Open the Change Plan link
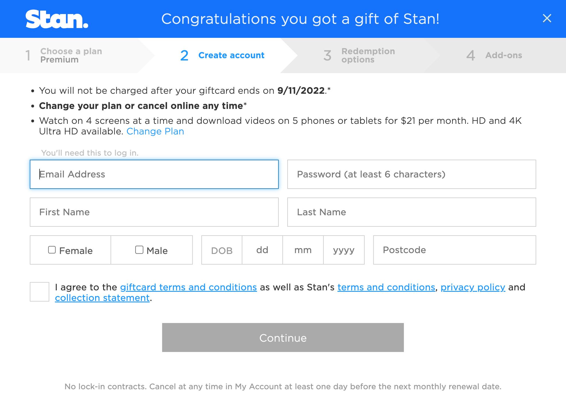The image size is (566, 405). tap(155, 131)
